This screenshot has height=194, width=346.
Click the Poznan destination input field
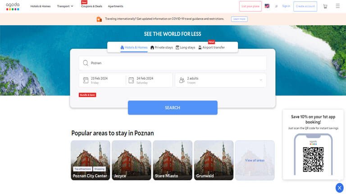point(173,63)
